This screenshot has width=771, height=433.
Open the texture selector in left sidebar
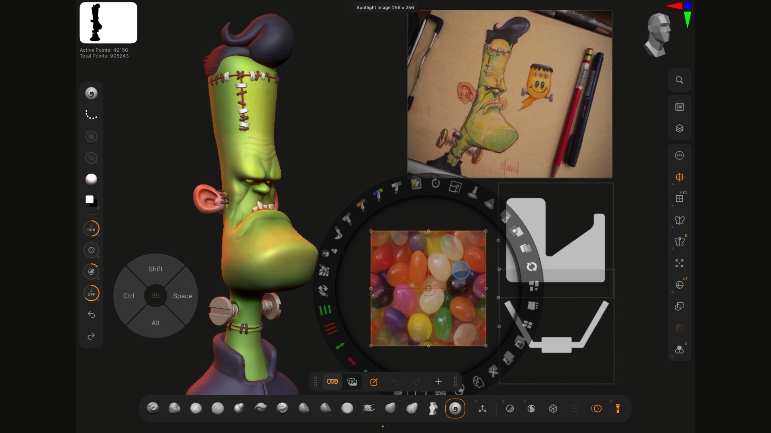[91, 158]
